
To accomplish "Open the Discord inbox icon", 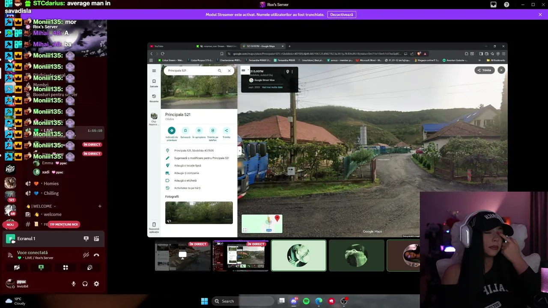I will point(493,5).
